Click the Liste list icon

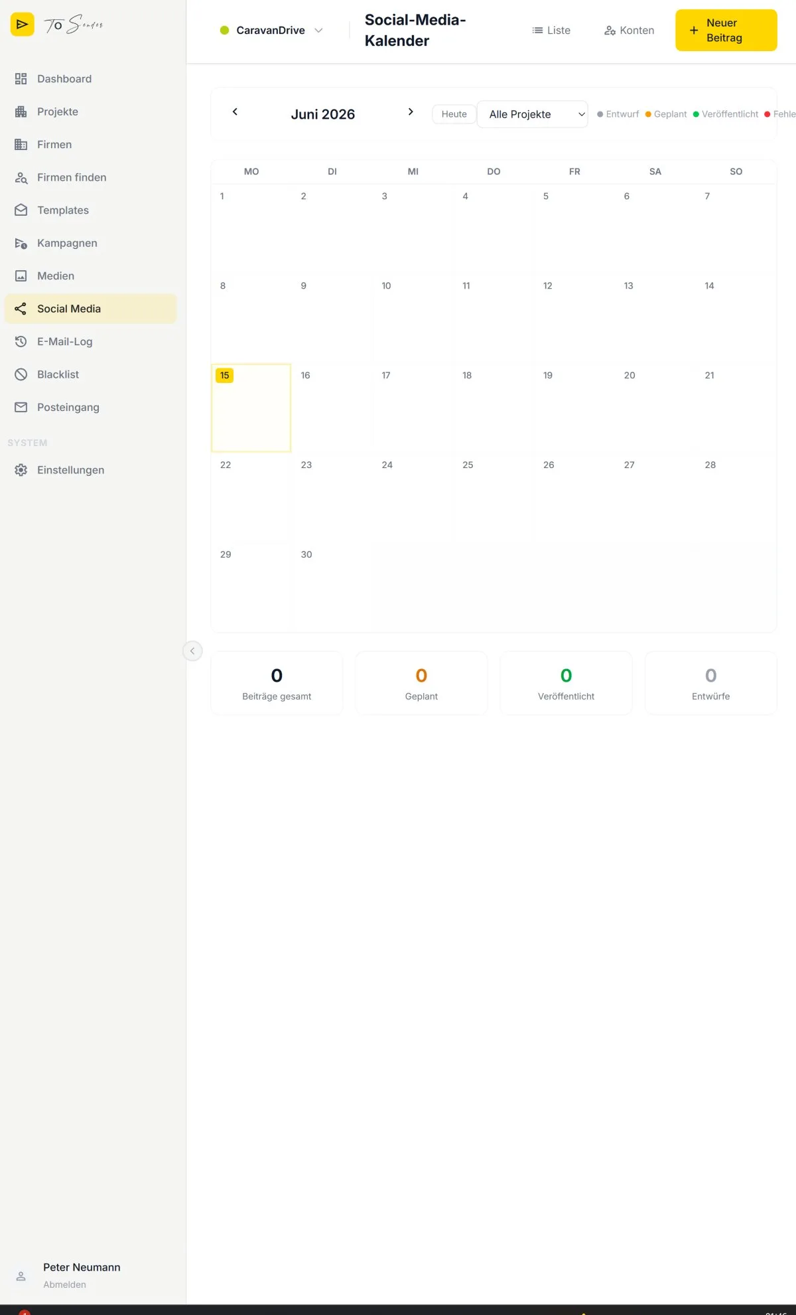537,31
